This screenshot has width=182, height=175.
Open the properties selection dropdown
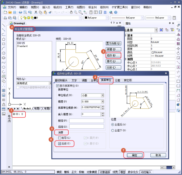[156, 30]
